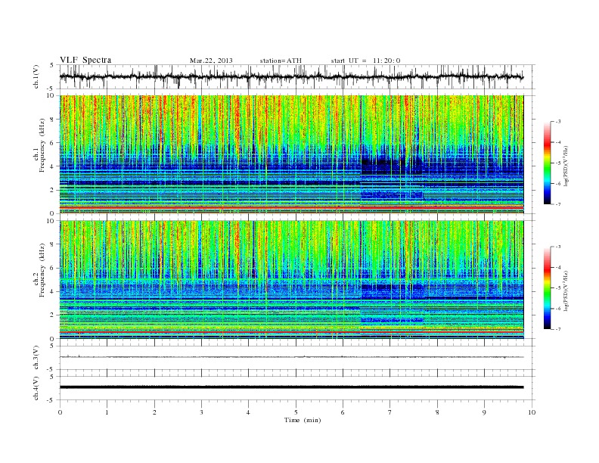Click the '4' kHz tick on ch.2 spectrogram
Screen dimensions: 599x463
[52, 291]
